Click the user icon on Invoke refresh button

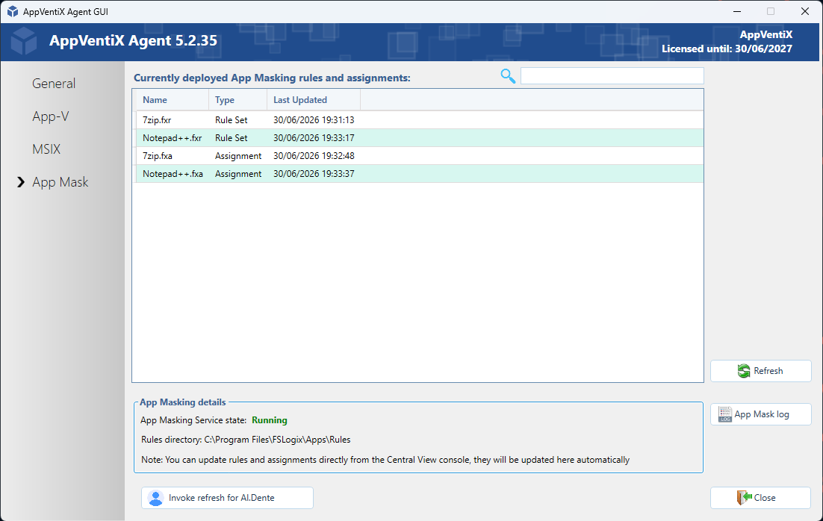(156, 498)
